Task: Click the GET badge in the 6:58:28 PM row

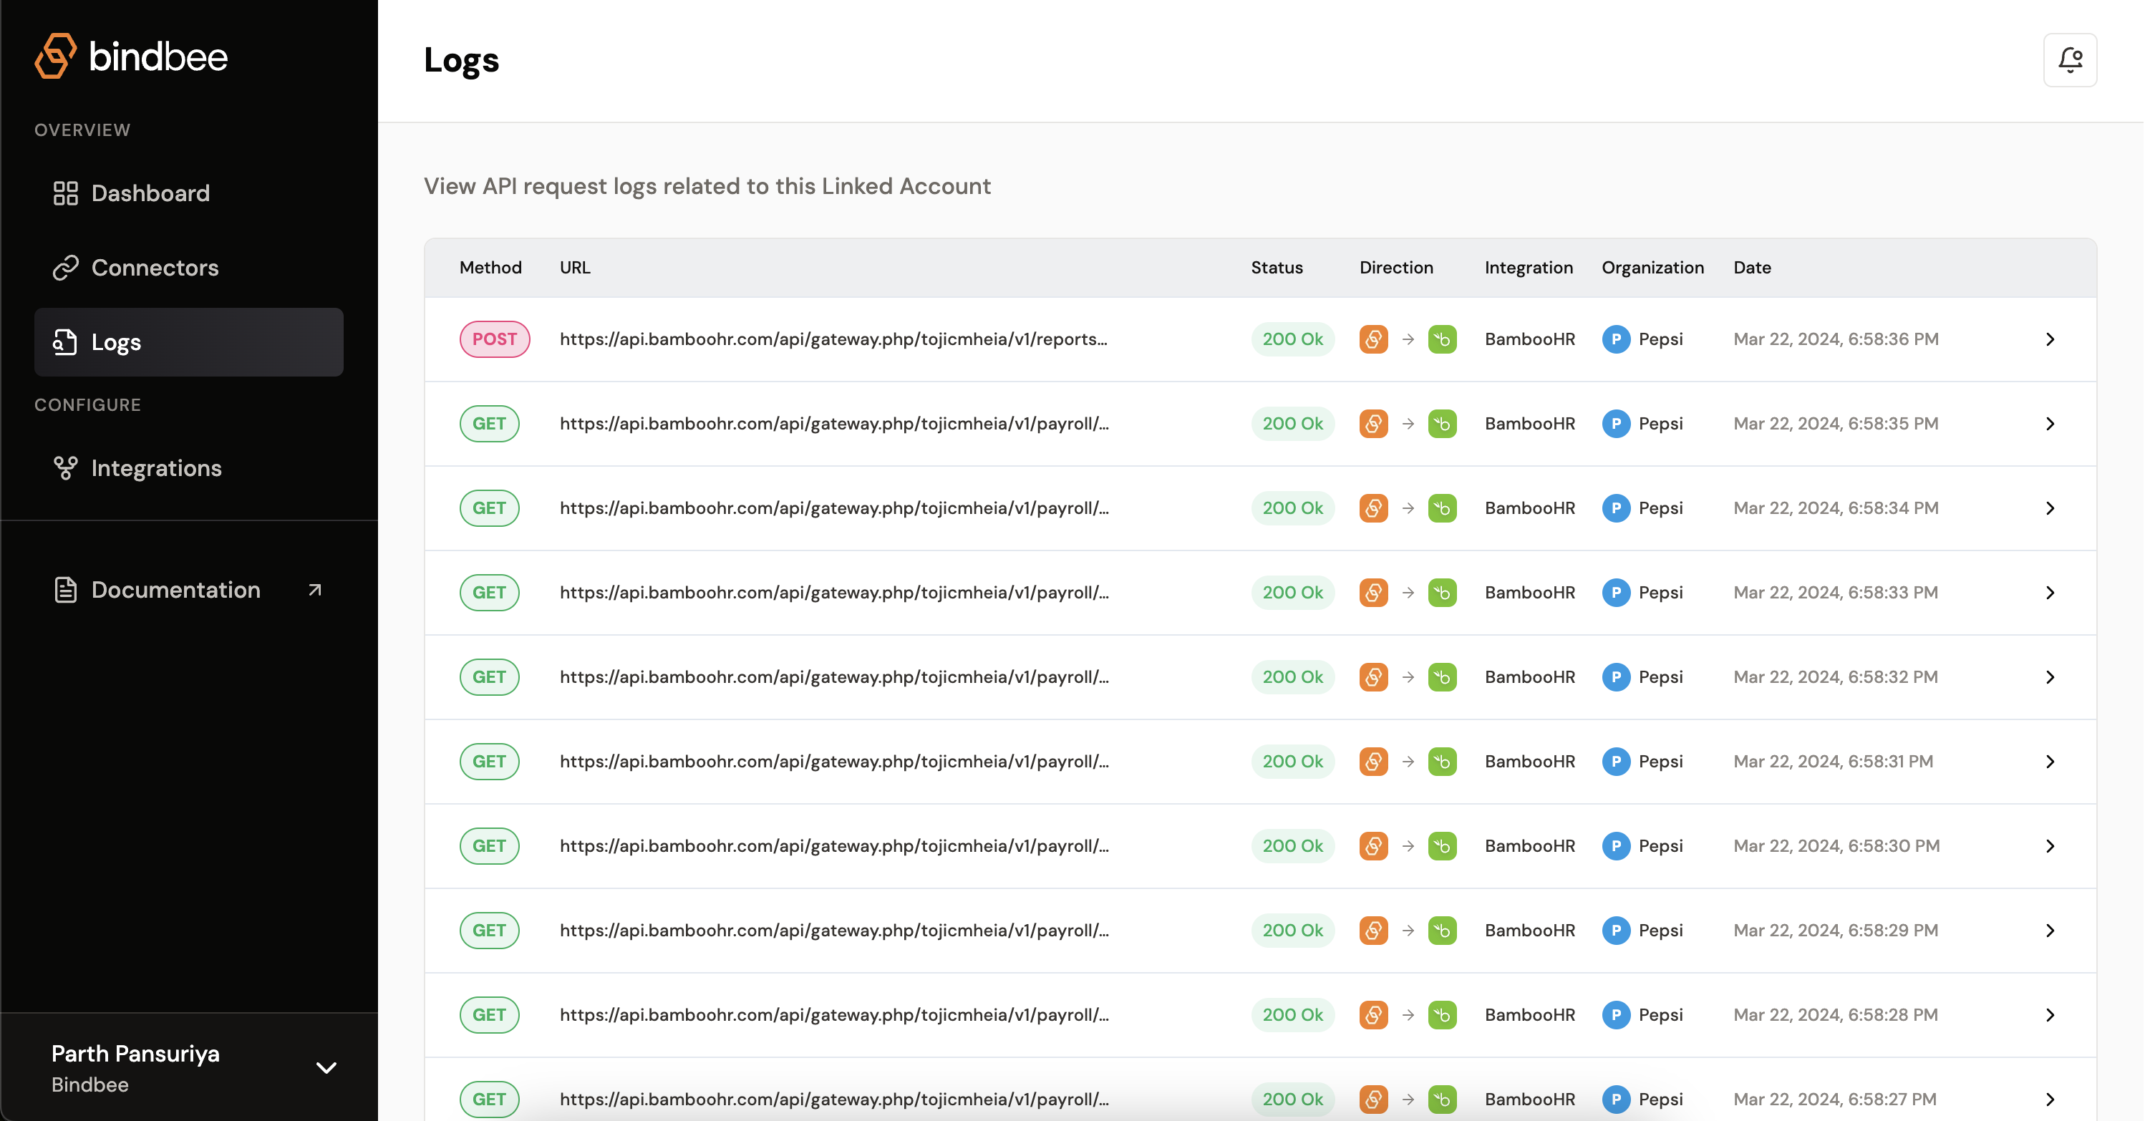Action: click(489, 1014)
